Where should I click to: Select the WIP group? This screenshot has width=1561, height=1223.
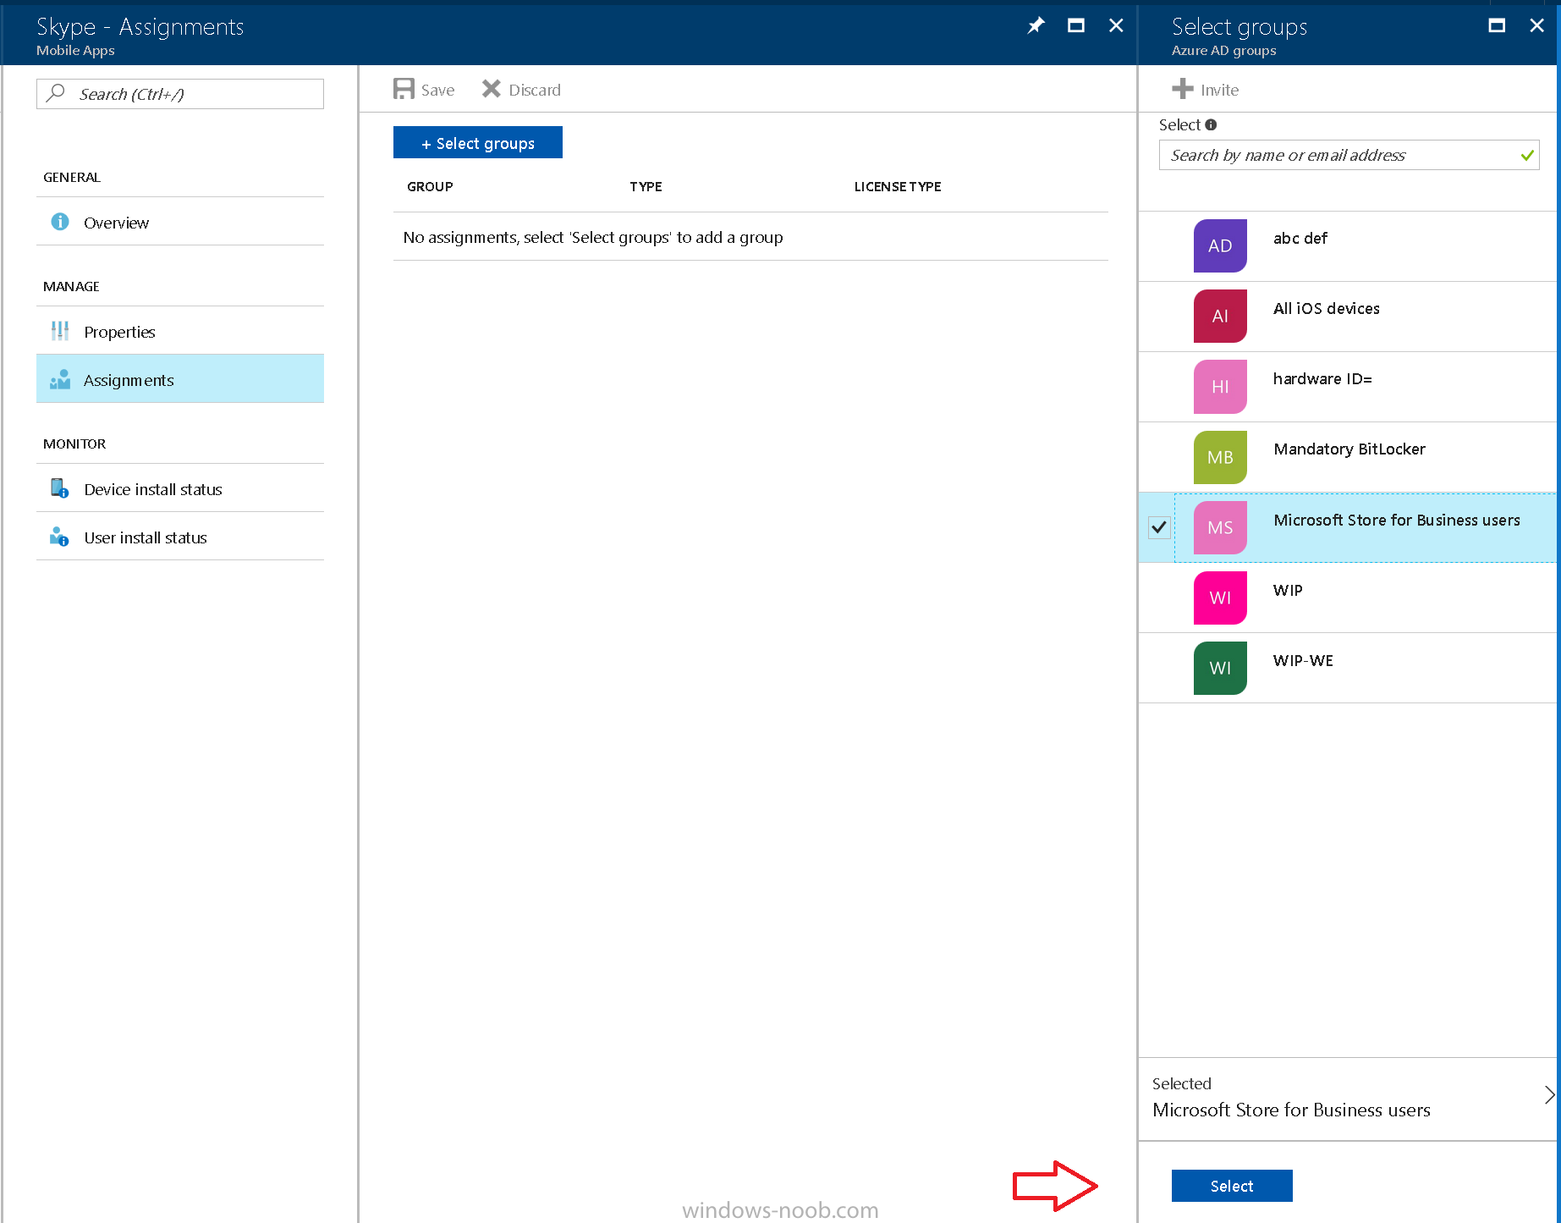(x=1347, y=598)
